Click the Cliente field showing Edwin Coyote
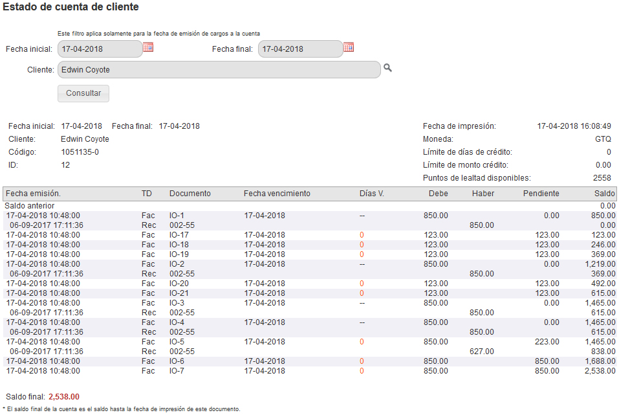 pos(219,69)
